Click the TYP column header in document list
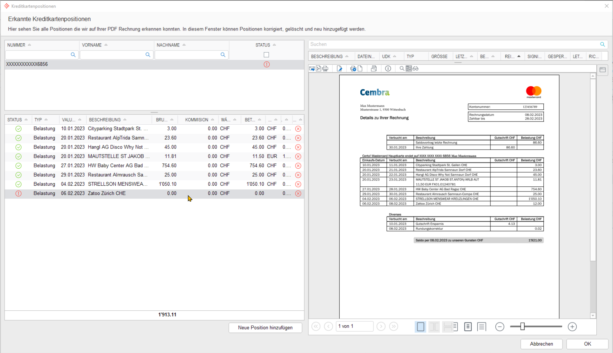 tap(410, 56)
